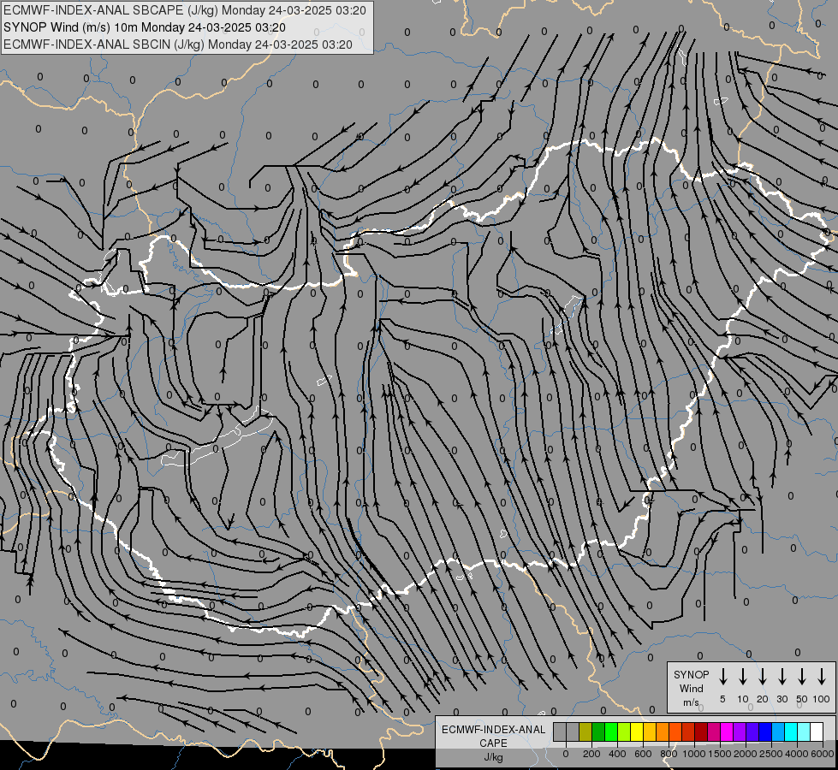
Task: Click the '200' tick label on CAPE scale
Action: pyautogui.click(x=591, y=754)
